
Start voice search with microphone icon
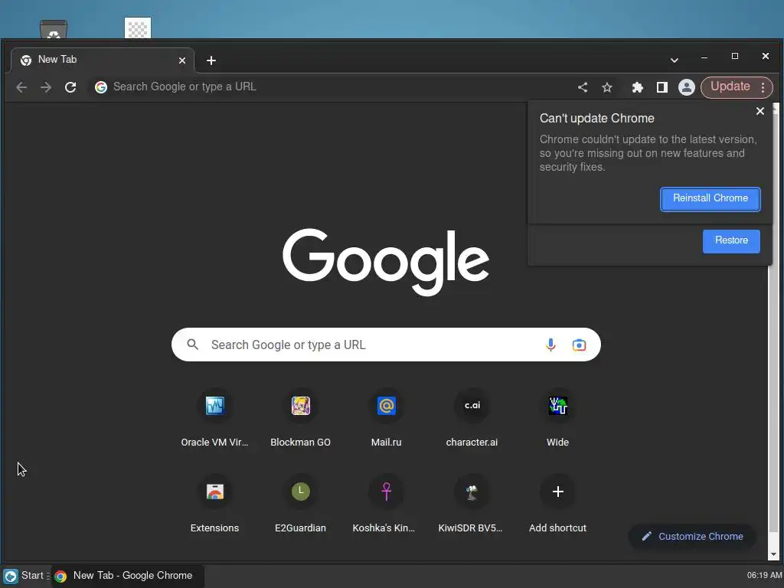click(x=550, y=345)
